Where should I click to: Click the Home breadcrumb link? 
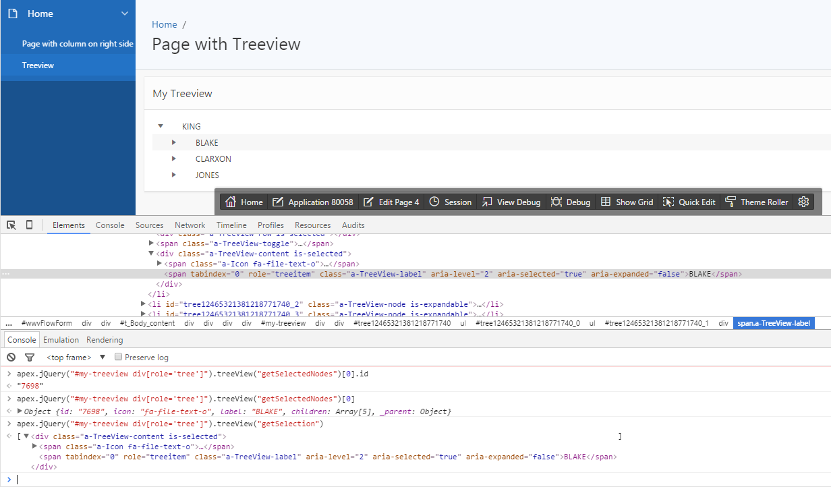pyautogui.click(x=165, y=24)
